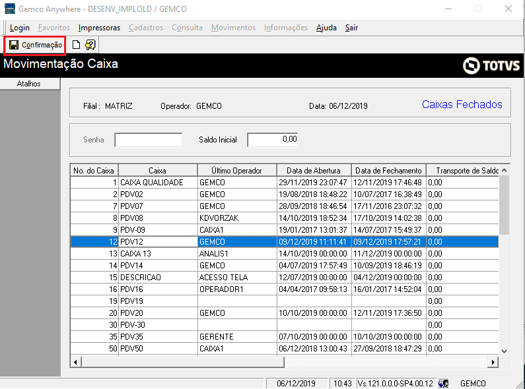Click the GEMCO user name in status bar

point(473,383)
